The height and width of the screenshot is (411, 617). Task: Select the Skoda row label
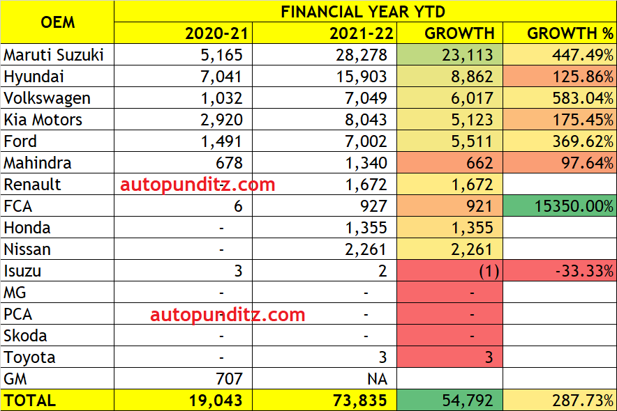pyautogui.click(x=57, y=335)
